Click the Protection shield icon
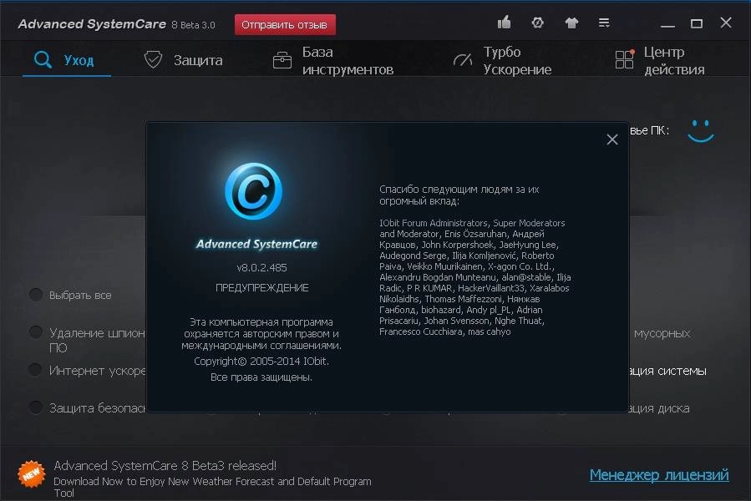Image resolution: width=751 pixels, height=501 pixels. click(x=153, y=60)
